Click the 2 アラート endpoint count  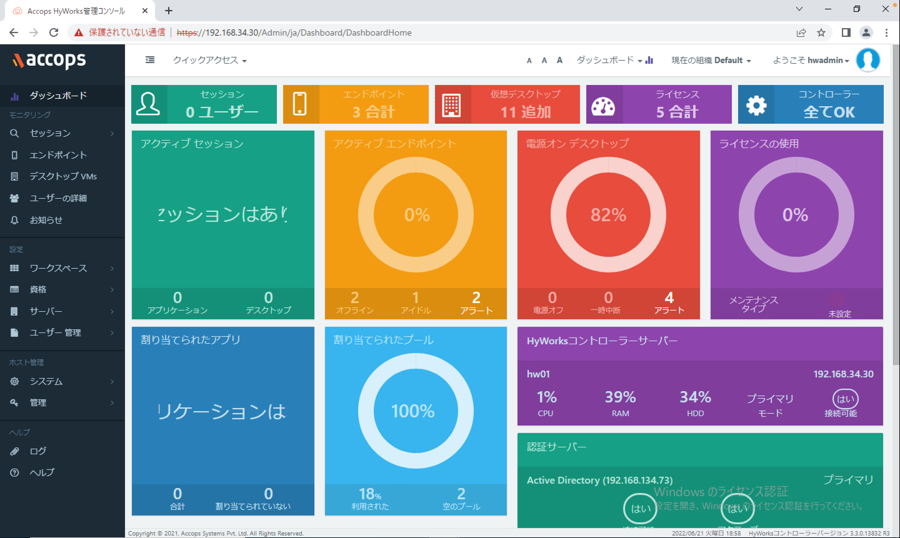(x=476, y=303)
